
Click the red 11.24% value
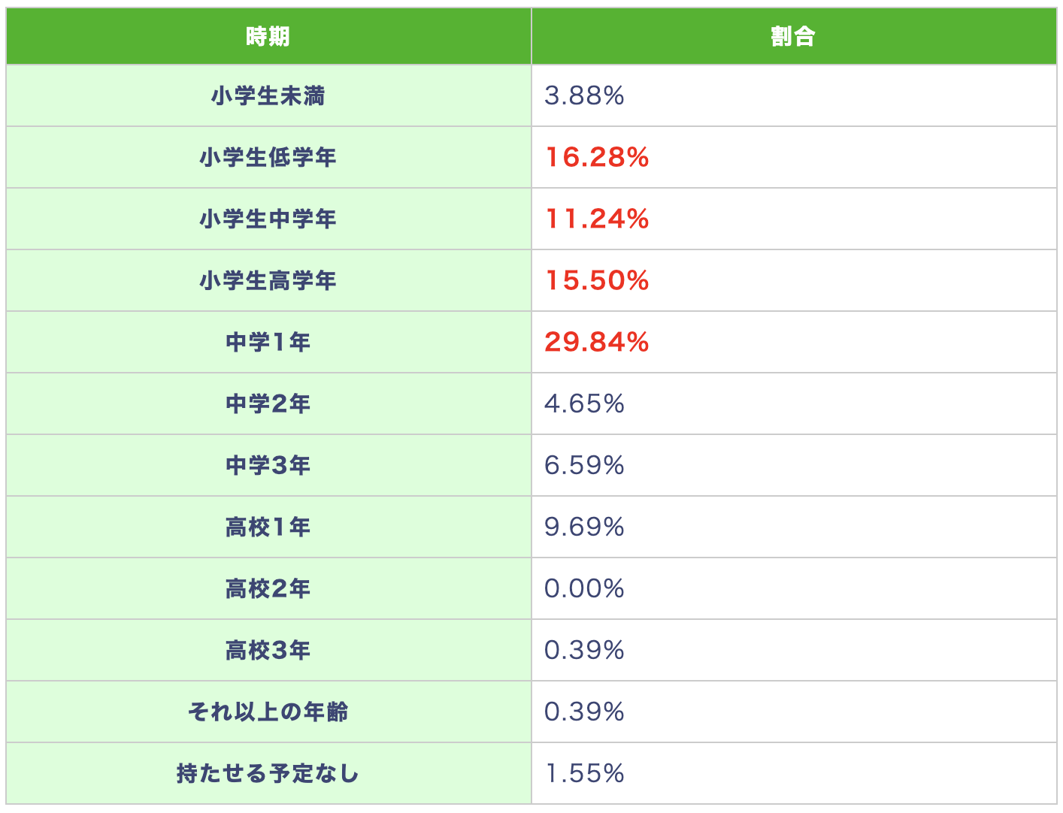point(597,219)
